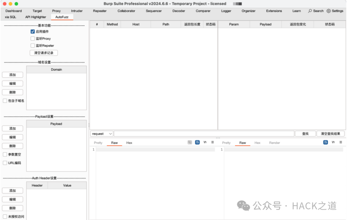Toggle \n non-printable characters in response editor

pos(333,142)
